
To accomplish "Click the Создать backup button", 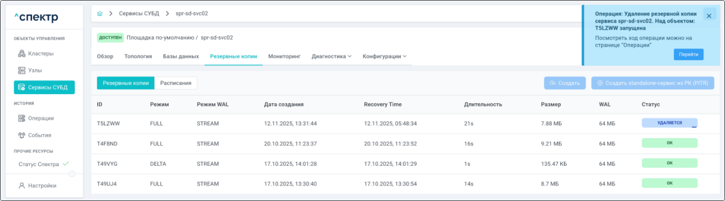I will pyautogui.click(x=564, y=83).
